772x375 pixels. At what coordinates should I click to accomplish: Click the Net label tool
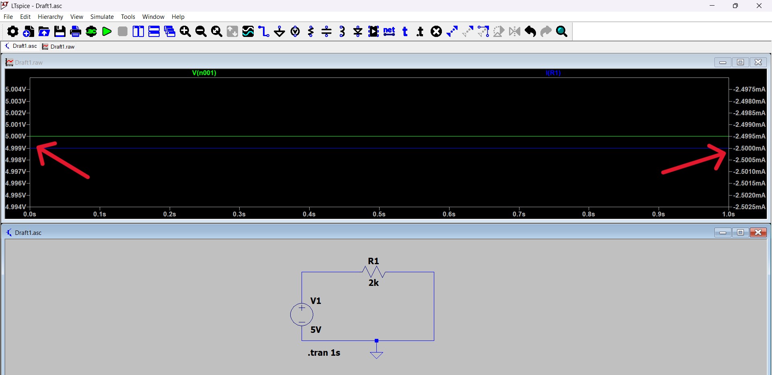(389, 31)
